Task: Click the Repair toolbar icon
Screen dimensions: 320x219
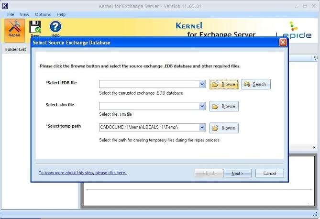Action: pos(14,30)
